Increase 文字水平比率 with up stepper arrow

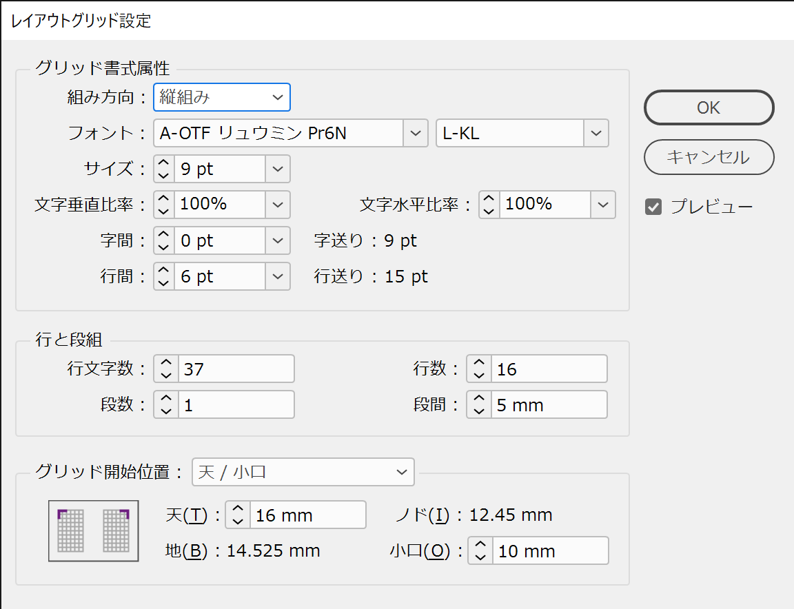pos(488,198)
